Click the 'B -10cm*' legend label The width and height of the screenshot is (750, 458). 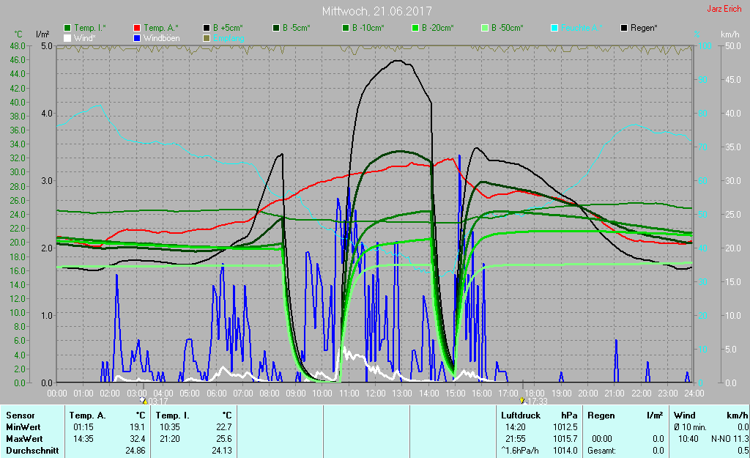pos(368,28)
